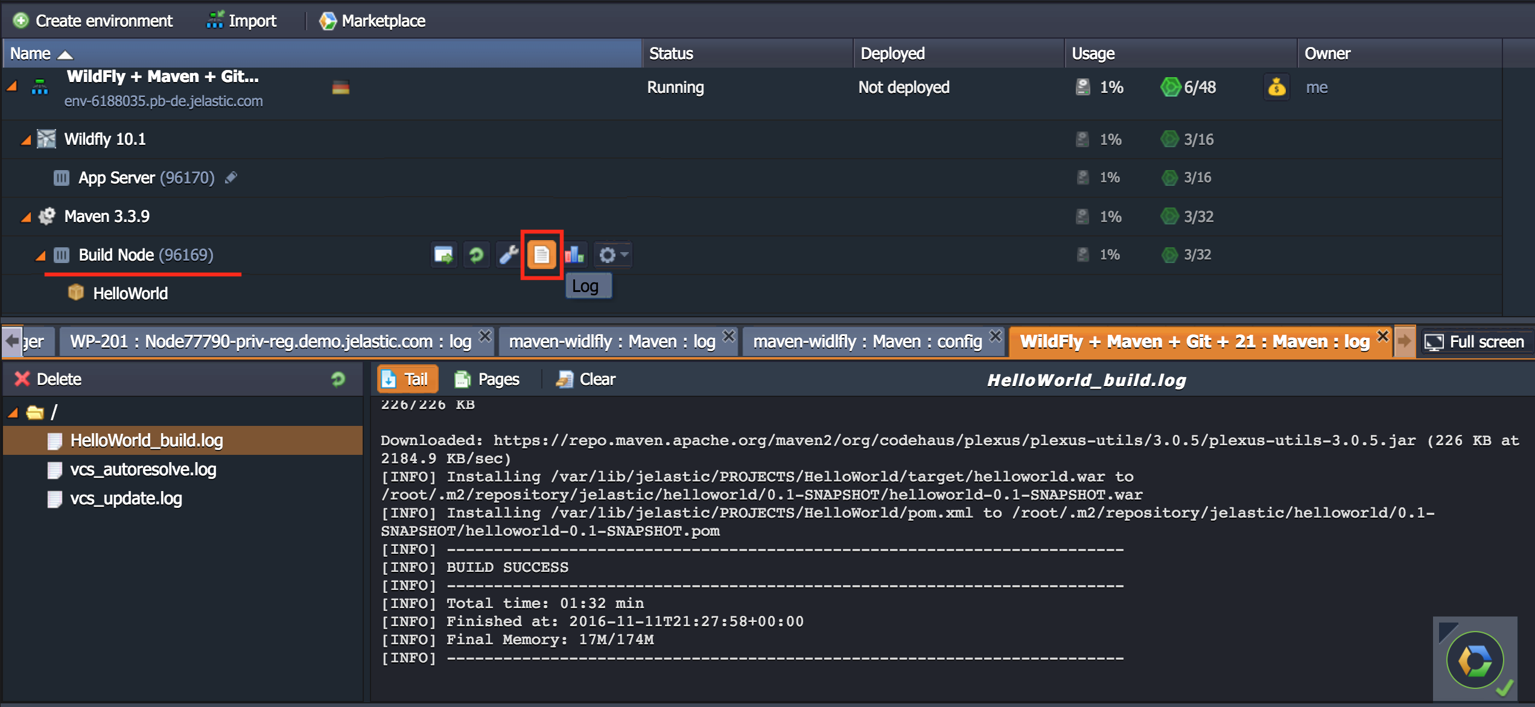This screenshot has height=707, width=1535.
Task: Refresh the log file list
Action: [x=338, y=379]
